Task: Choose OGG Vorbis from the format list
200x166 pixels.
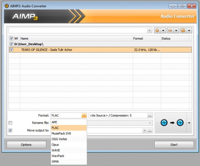Action: pyautogui.click(x=69, y=139)
